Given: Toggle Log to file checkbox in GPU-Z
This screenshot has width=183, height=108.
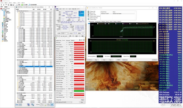Looking at the screenshot, I should [x=57, y=100].
